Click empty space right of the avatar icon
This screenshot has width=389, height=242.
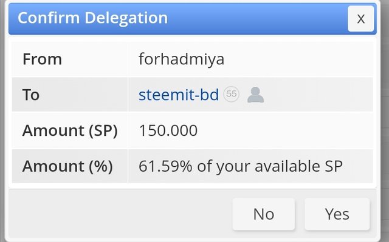coord(318,95)
